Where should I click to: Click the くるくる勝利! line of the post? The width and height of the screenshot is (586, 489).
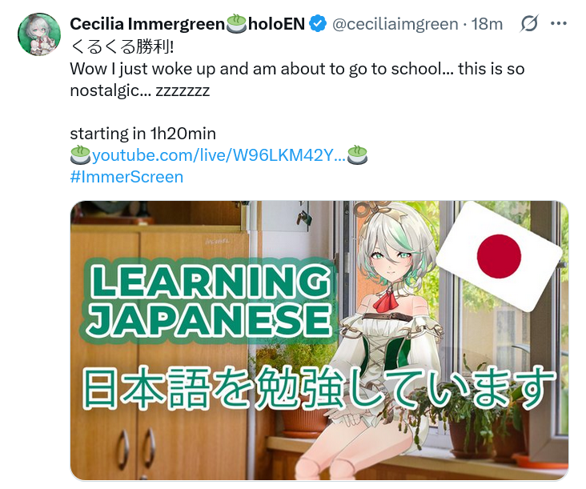point(122,47)
